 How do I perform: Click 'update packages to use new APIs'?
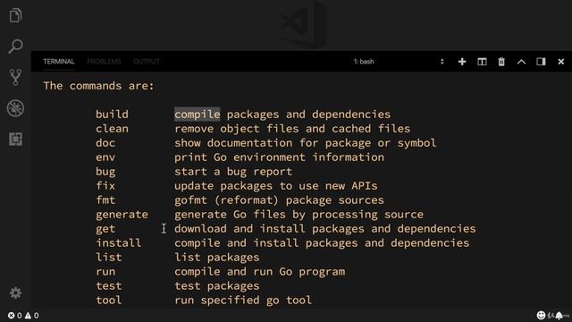coord(276,186)
